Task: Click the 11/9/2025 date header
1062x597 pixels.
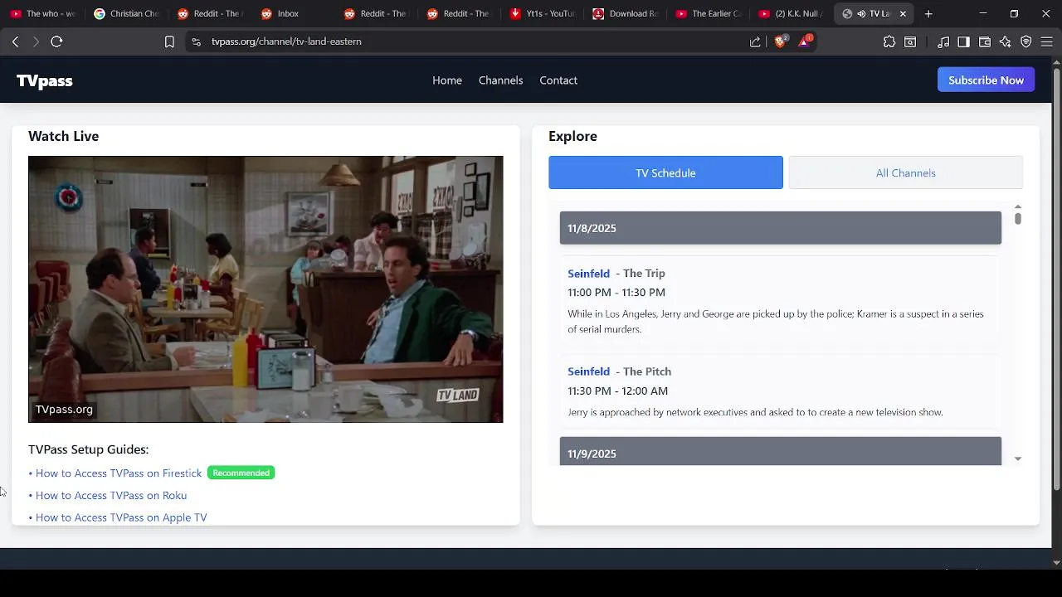Action: pos(780,452)
